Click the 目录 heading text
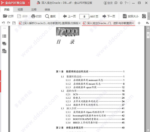This screenshot has width=150, height=132. tap(65, 42)
